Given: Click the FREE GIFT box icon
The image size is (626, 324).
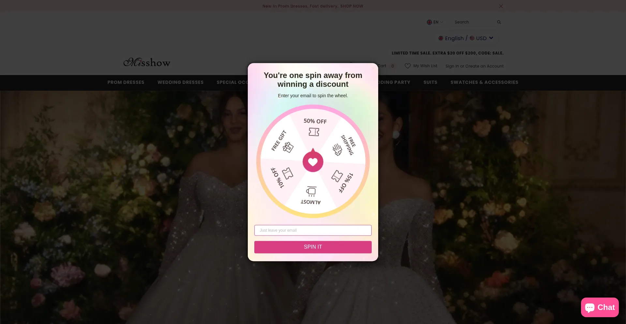Looking at the screenshot, I should [288, 147].
